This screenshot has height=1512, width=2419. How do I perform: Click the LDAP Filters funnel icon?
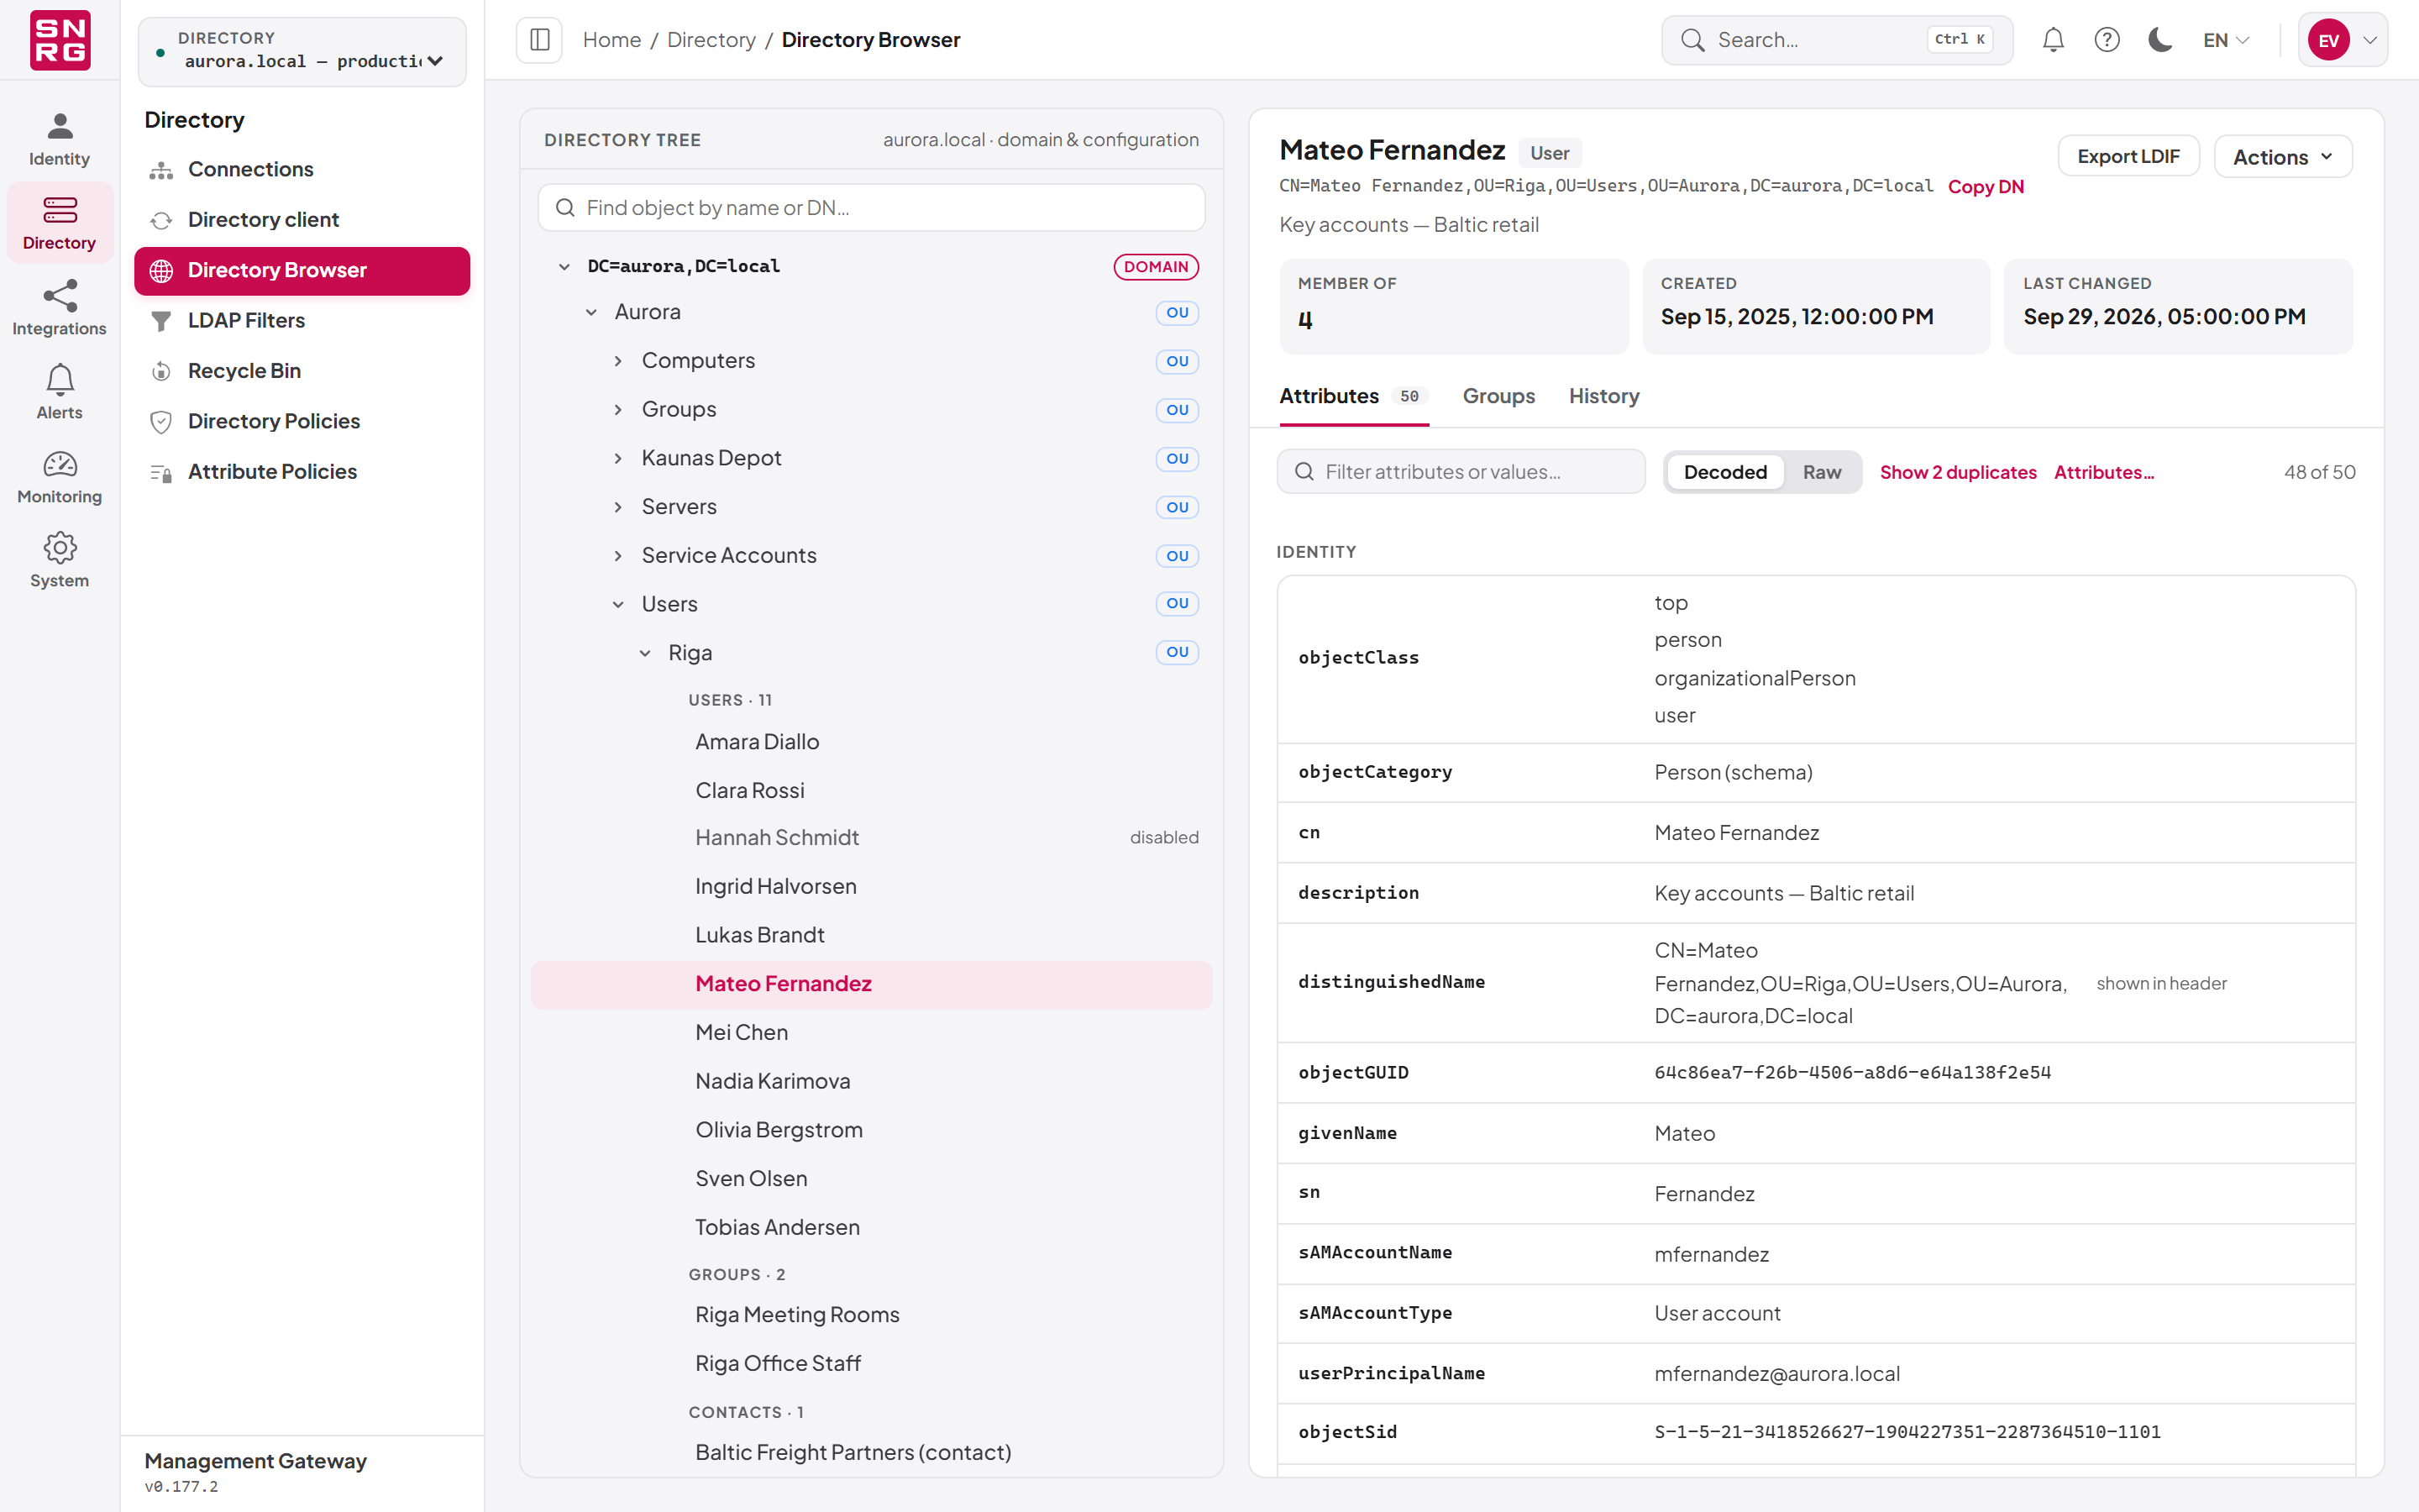click(161, 321)
